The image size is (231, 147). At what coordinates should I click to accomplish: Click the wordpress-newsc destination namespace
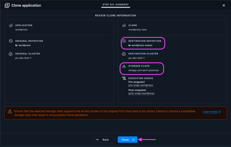[x=142, y=45]
